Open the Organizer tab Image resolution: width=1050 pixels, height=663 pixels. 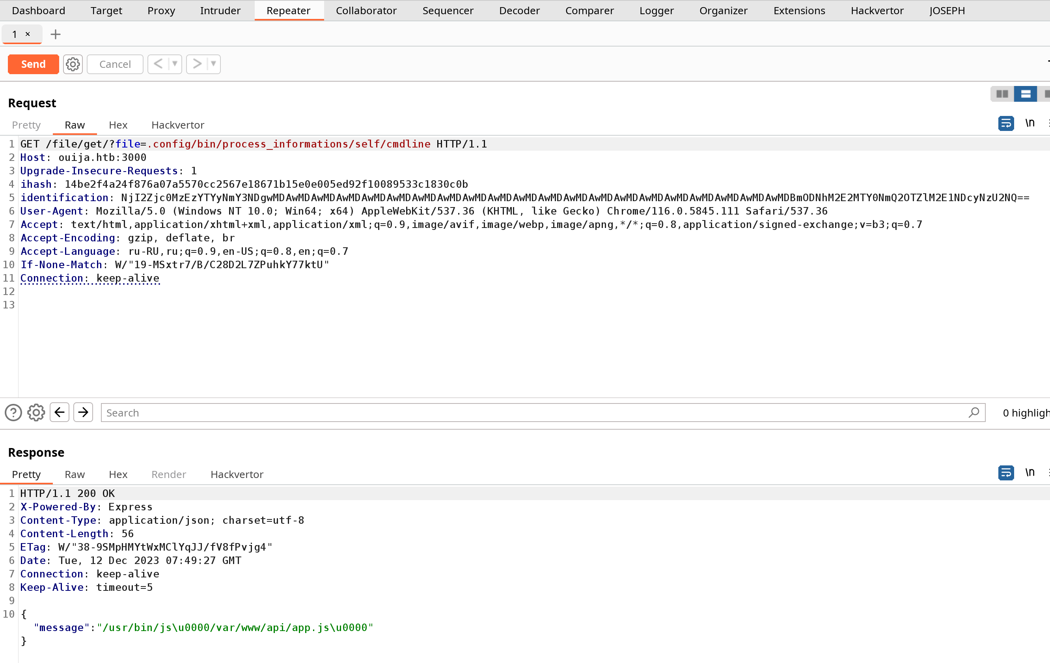click(724, 11)
